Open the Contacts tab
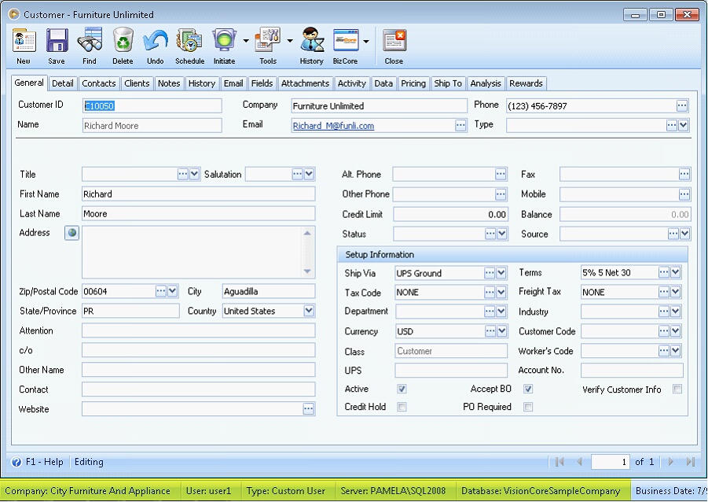This screenshot has width=708, height=502. point(99,83)
